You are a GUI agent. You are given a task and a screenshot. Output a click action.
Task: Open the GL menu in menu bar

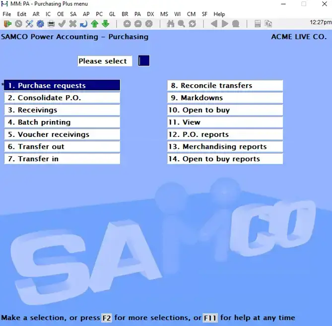112,14
